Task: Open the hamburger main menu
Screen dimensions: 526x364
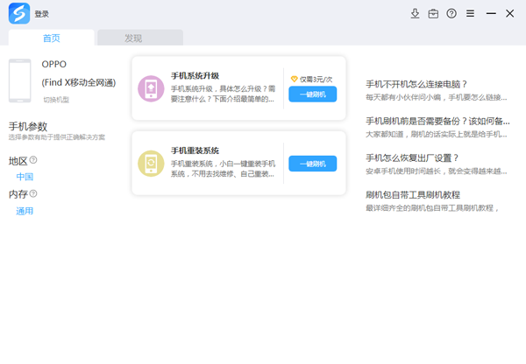Action: [x=471, y=14]
